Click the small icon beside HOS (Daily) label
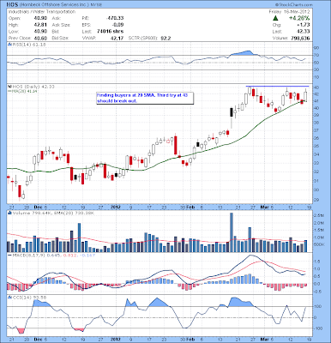Image resolution: width=331 pixels, height=343 pixels. pos(9,87)
